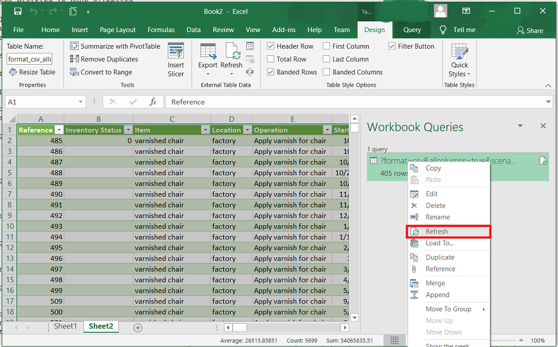Image resolution: width=558 pixels, height=347 pixels.
Task: Select Summarize with PivotTable
Action: click(x=115, y=46)
